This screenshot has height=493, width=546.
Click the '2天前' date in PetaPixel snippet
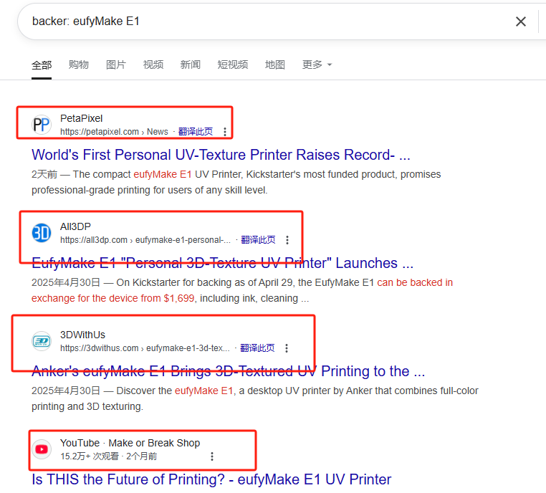tap(44, 174)
